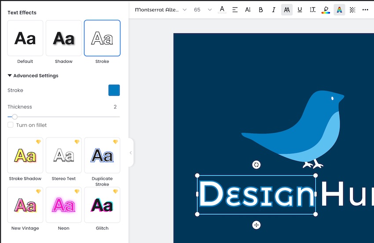Apply the Stroke Shadow effect
The height and width of the screenshot is (243, 374).
pos(25,155)
